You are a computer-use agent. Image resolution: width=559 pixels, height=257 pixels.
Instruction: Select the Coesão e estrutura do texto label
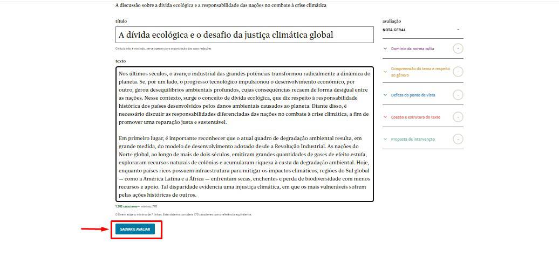click(x=415, y=117)
